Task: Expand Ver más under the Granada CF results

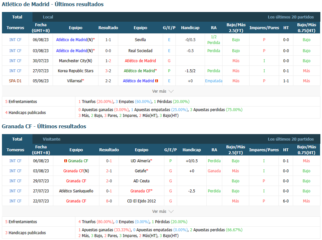Action: pos(163,211)
